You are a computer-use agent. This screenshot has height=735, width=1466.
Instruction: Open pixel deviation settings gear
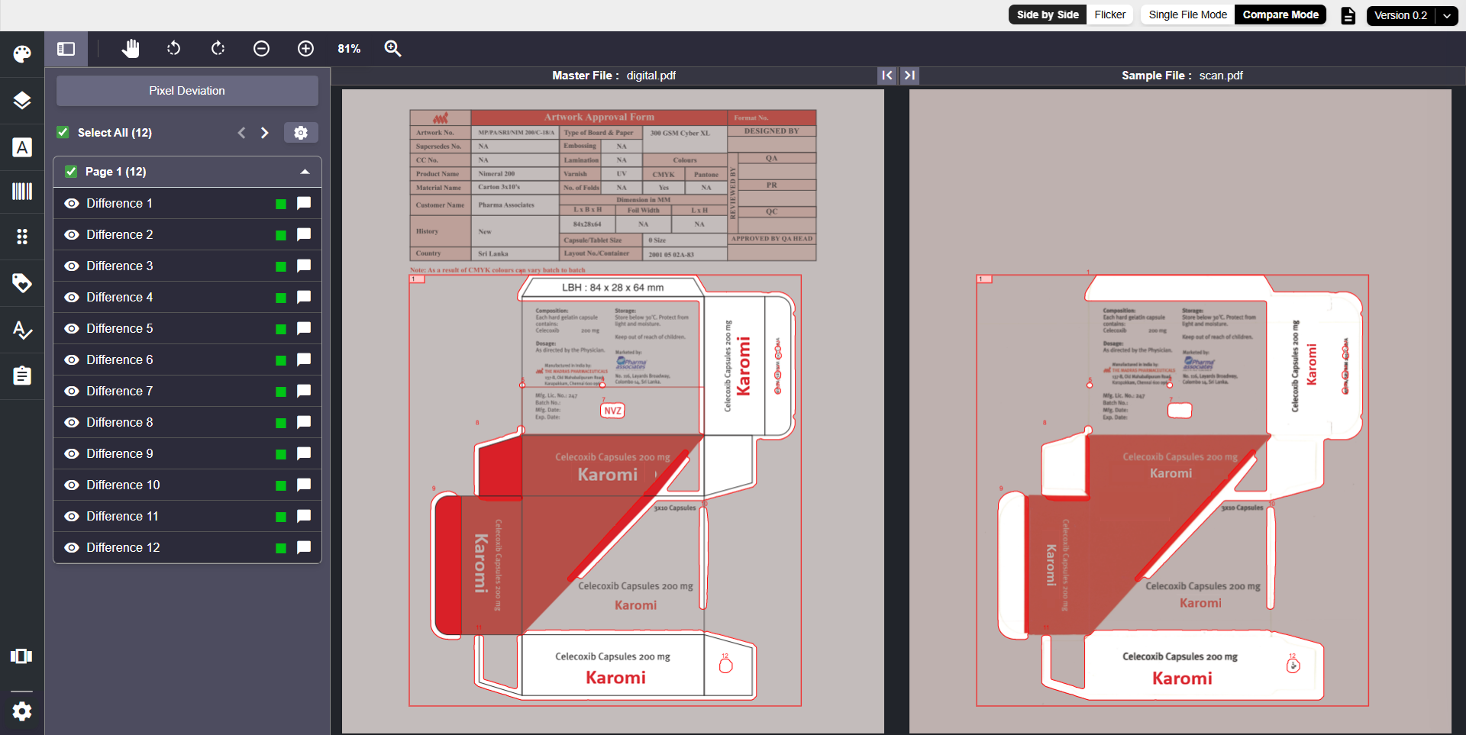point(301,133)
